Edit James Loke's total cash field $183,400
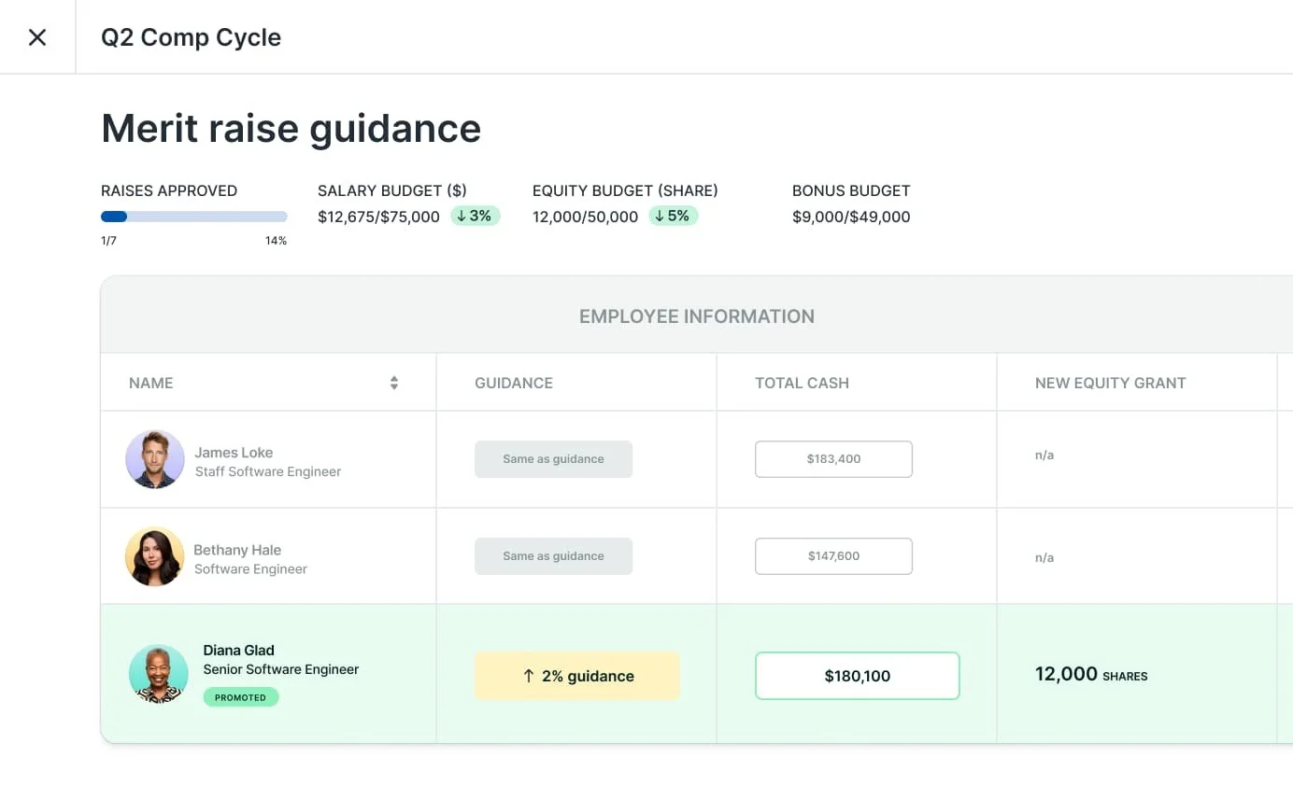Screen dimensions: 1293x799 coord(833,459)
